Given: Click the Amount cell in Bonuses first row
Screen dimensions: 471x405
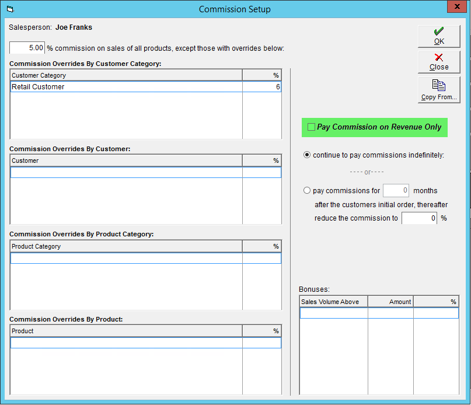Looking at the screenshot, I should pyautogui.click(x=390, y=313).
